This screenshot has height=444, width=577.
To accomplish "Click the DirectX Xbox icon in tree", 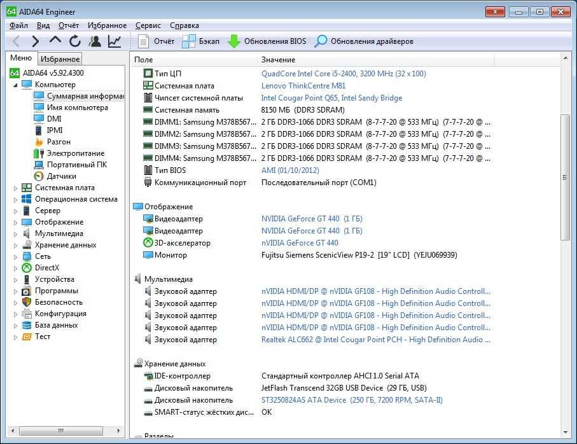I will pyautogui.click(x=27, y=268).
